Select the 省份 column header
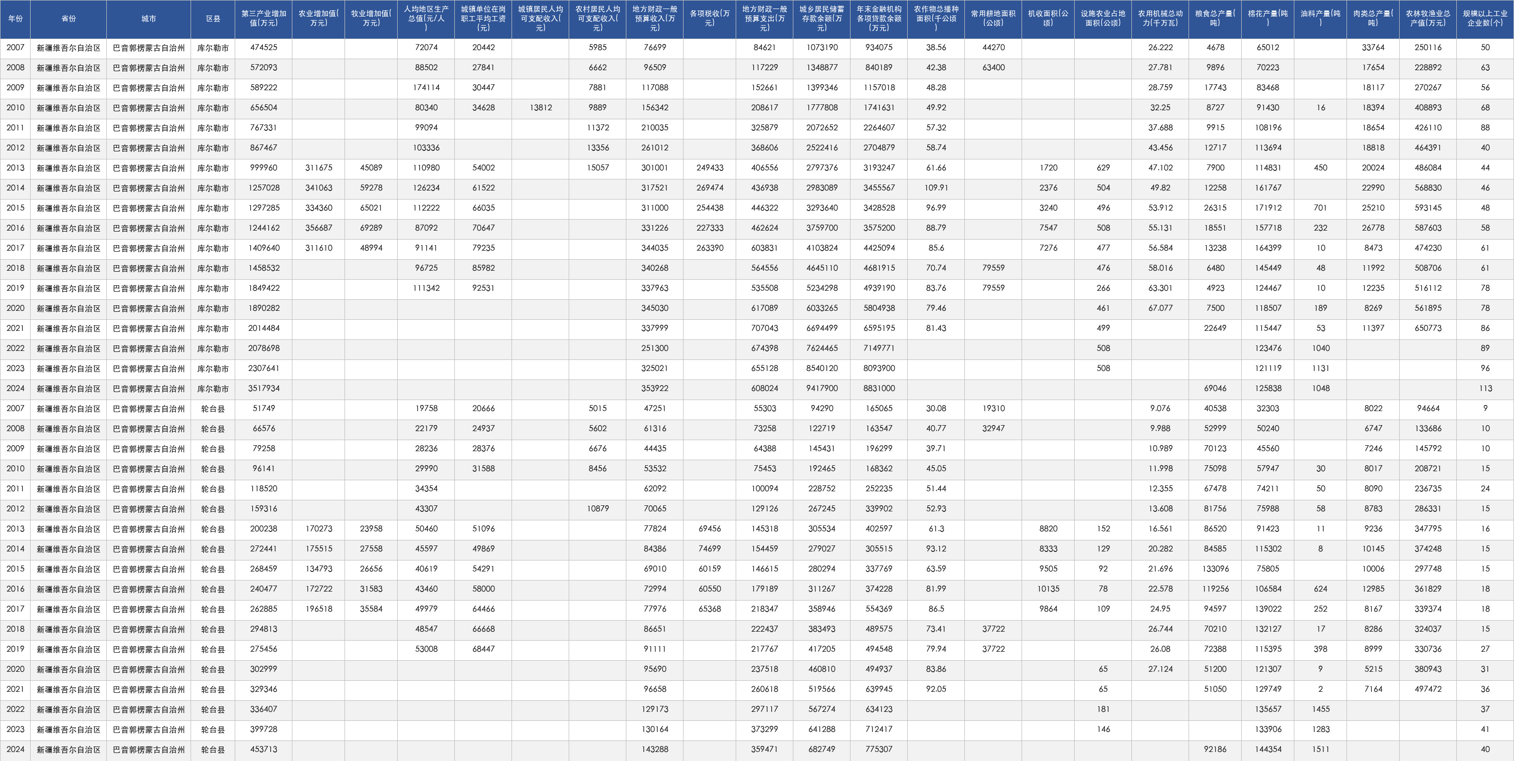The width and height of the screenshot is (1514, 761). (68, 19)
